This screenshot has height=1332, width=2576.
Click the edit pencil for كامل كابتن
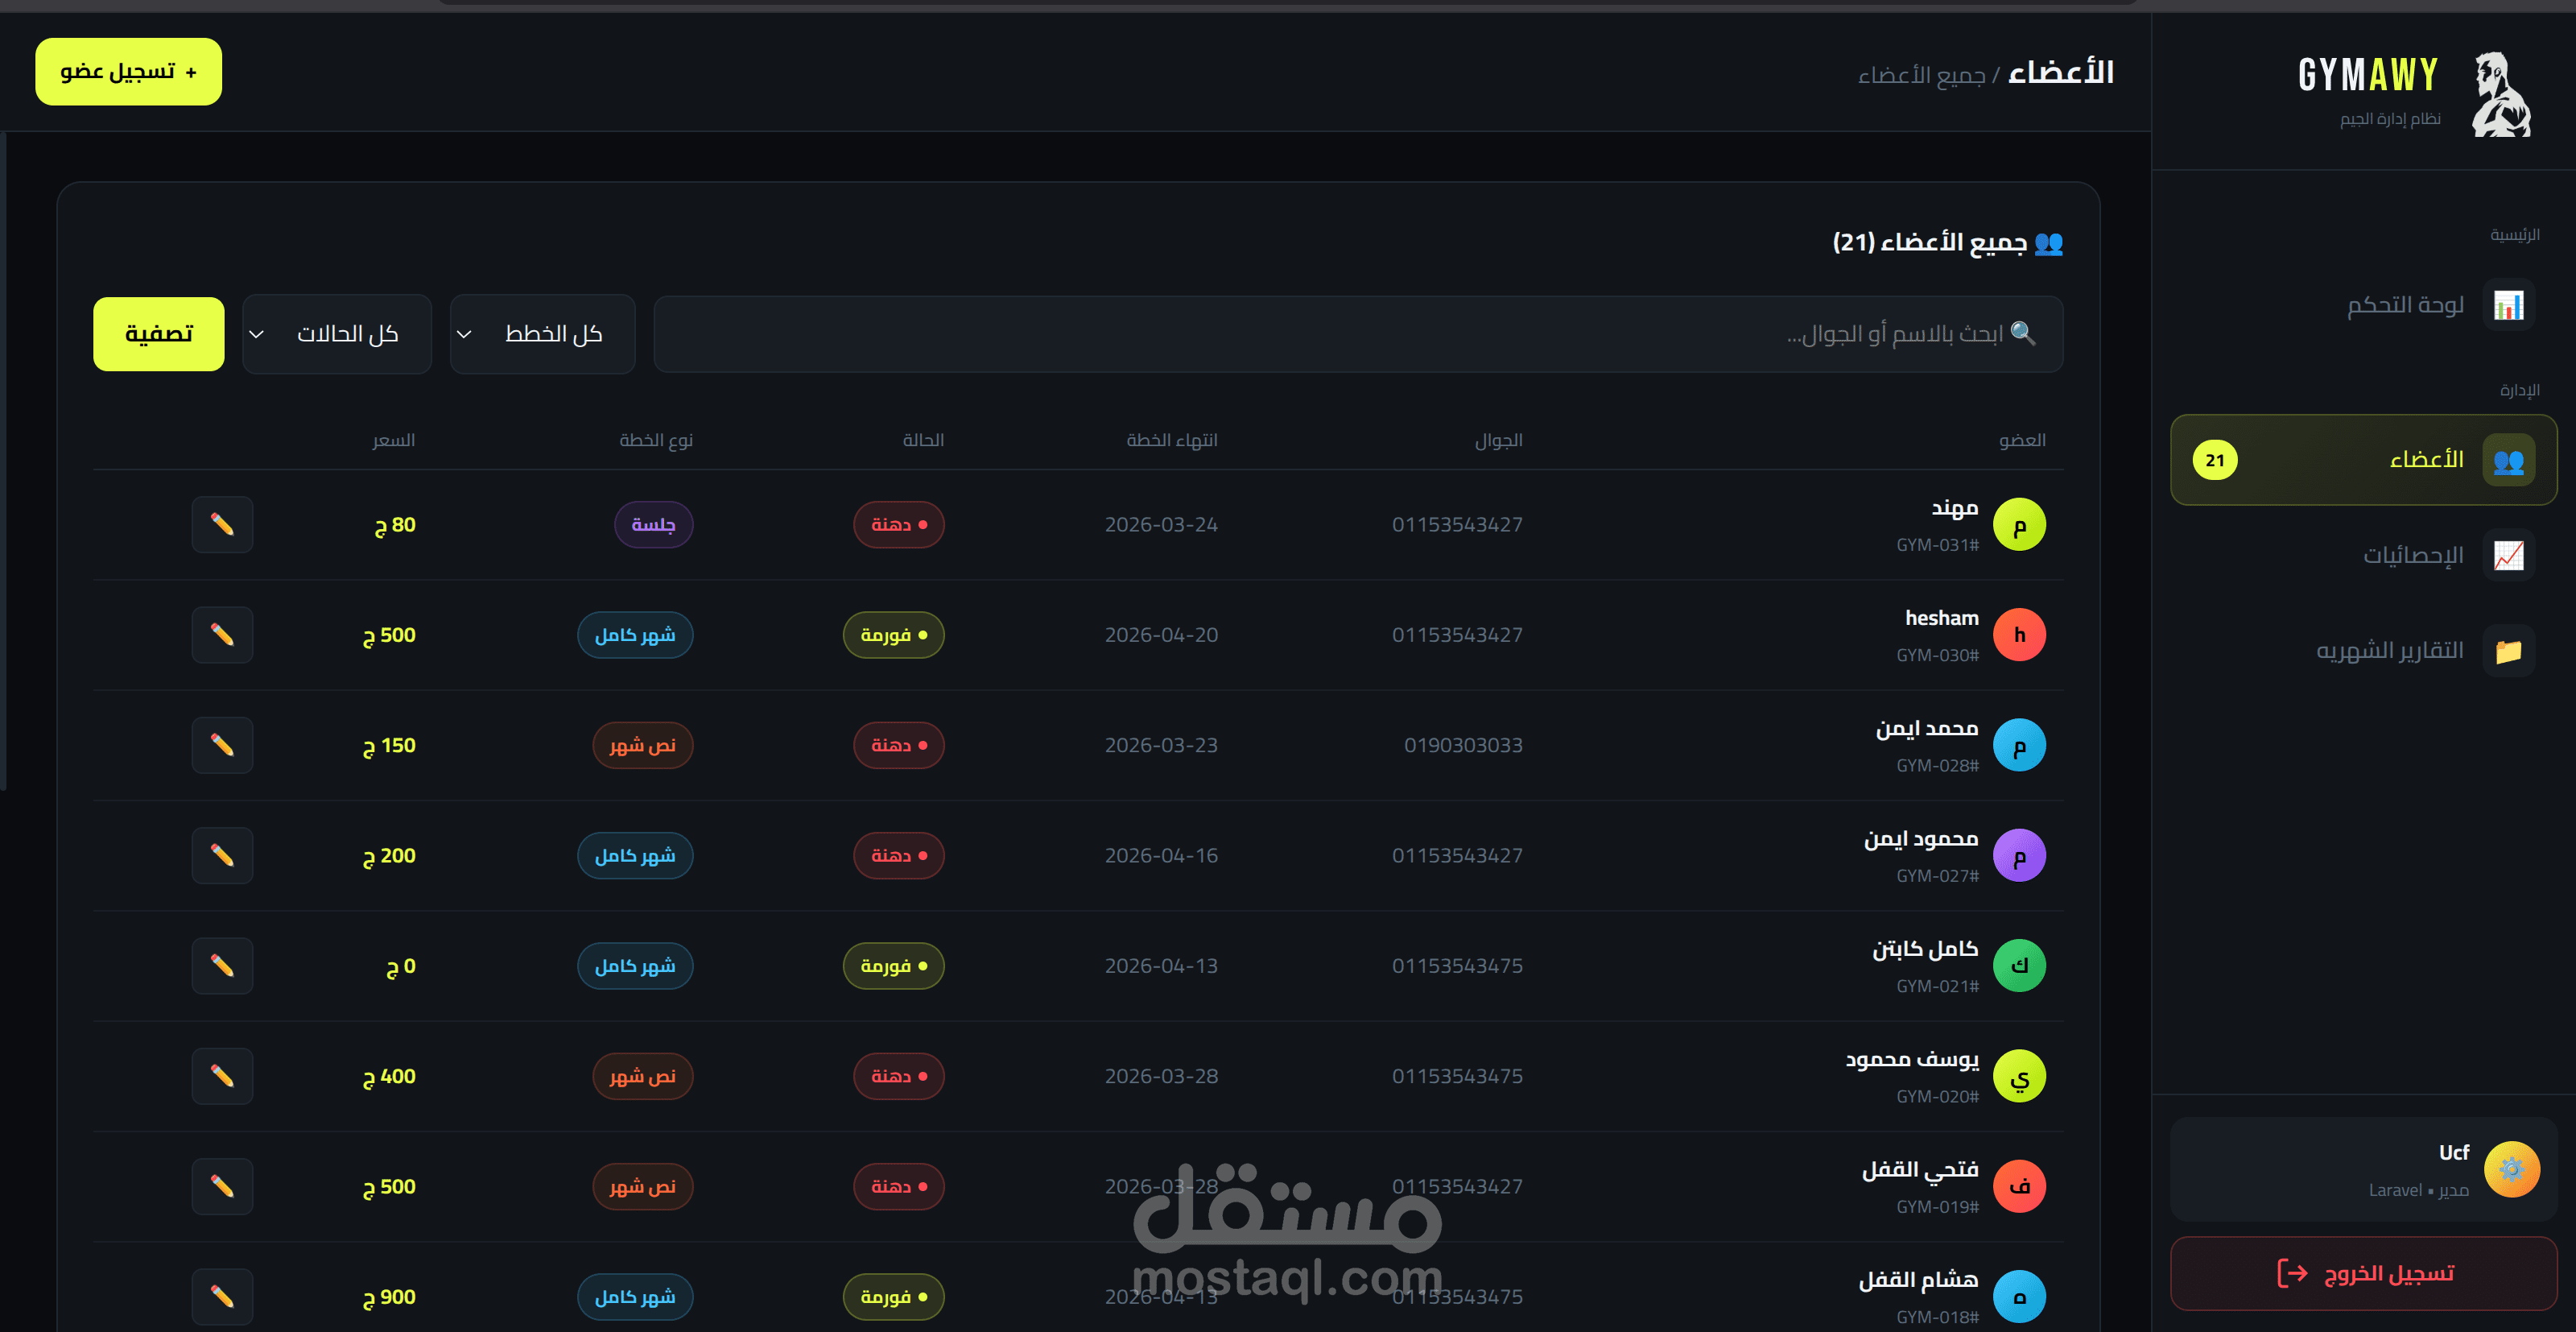click(222, 966)
